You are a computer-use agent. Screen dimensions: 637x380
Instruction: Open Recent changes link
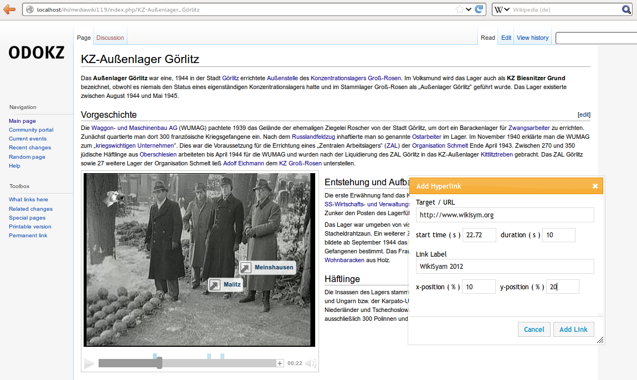[30, 148]
